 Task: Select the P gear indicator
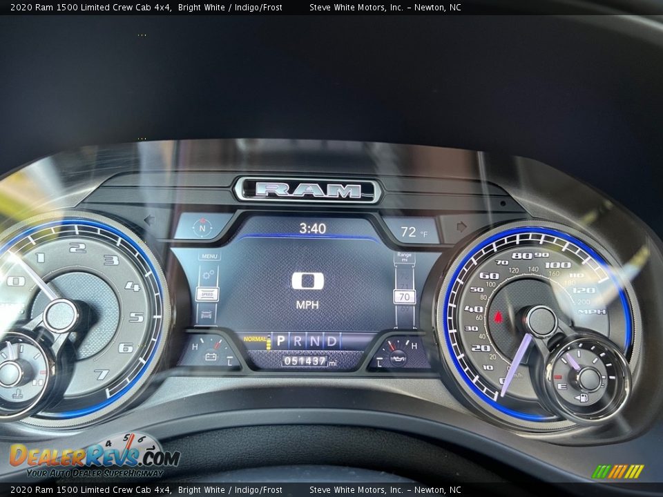click(x=281, y=340)
